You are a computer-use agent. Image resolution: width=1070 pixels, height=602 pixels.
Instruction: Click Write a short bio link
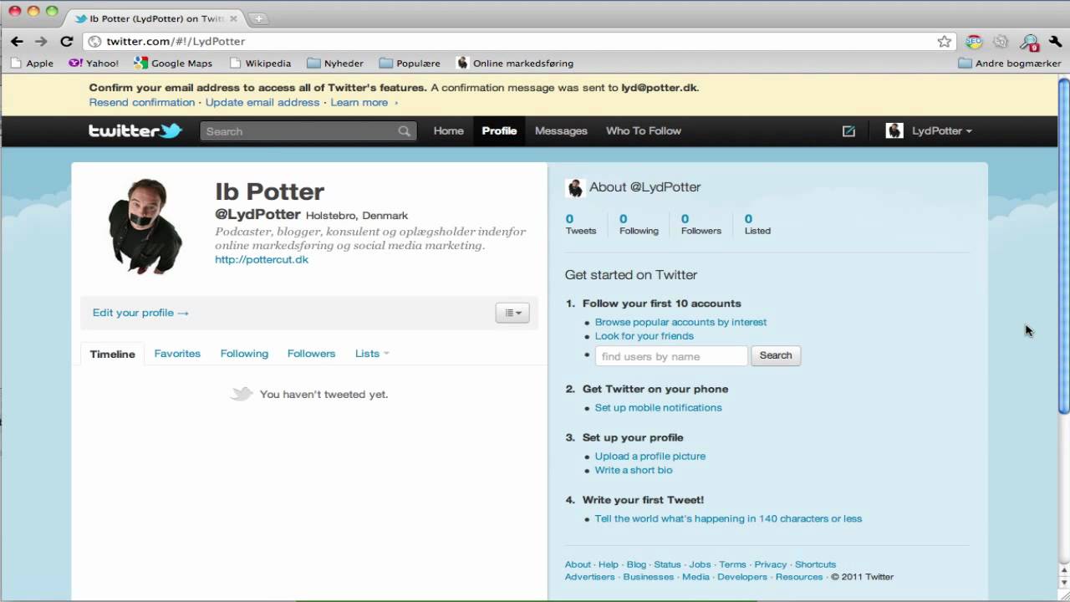pyautogui.click(x=634, y=470)
